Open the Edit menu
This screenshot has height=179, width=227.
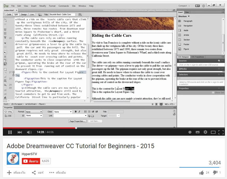(19, 6)
